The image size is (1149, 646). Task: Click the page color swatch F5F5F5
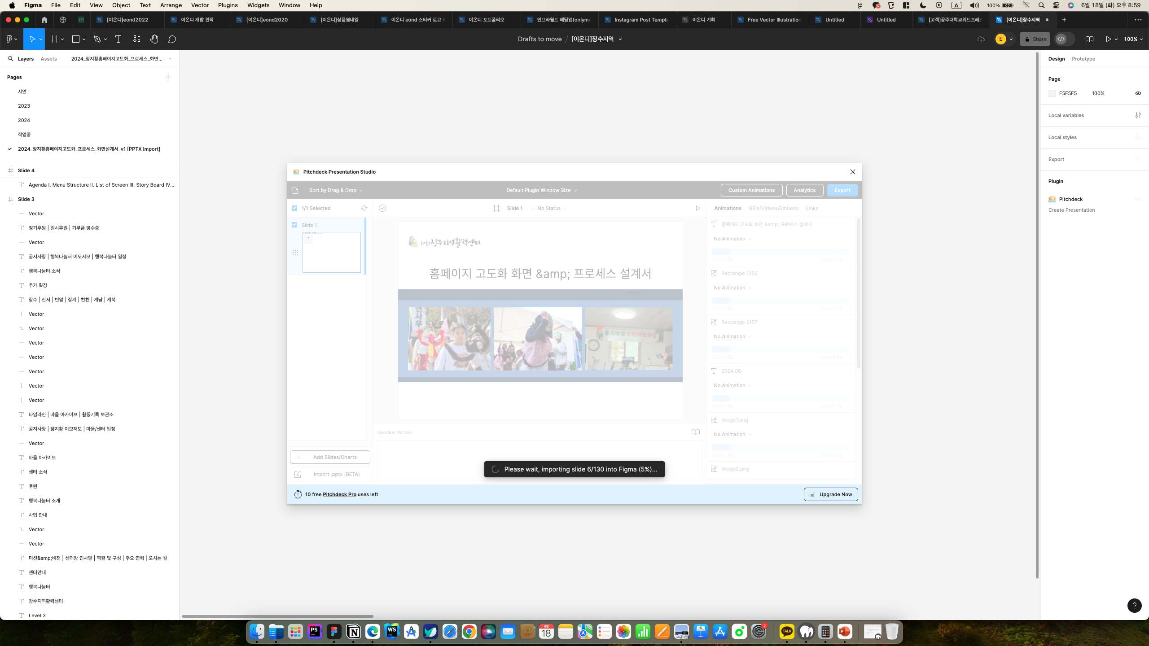[1052, 93]
